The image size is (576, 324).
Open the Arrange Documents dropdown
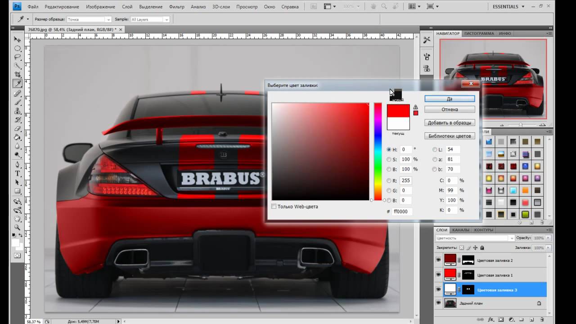click(415, 7)
